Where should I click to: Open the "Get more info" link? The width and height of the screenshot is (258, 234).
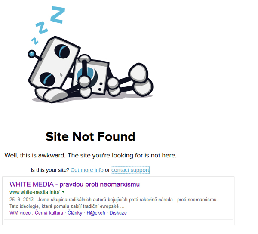pos(87,170)
